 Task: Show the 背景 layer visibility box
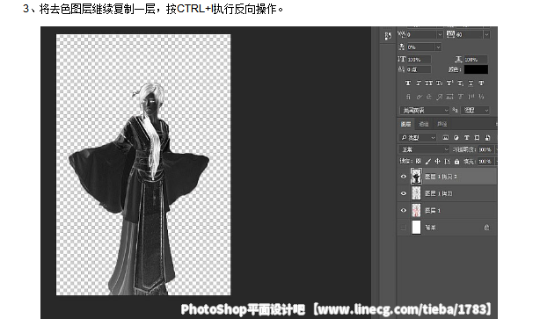pyautogui.click(x=404, y=228)
